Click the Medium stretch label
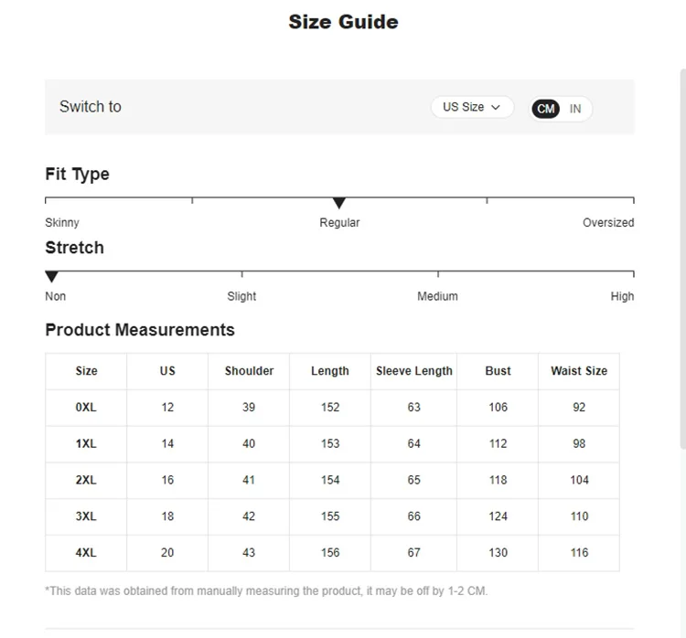The image size is (686, 638). [x=437, y=296]
